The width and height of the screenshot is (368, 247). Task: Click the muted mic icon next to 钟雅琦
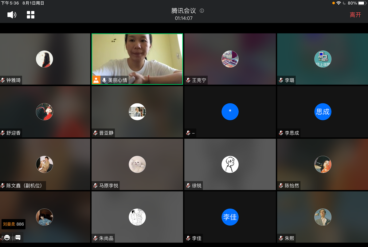[x=3, y=80]
